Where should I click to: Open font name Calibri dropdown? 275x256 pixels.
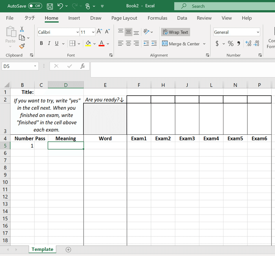point(78,32)
